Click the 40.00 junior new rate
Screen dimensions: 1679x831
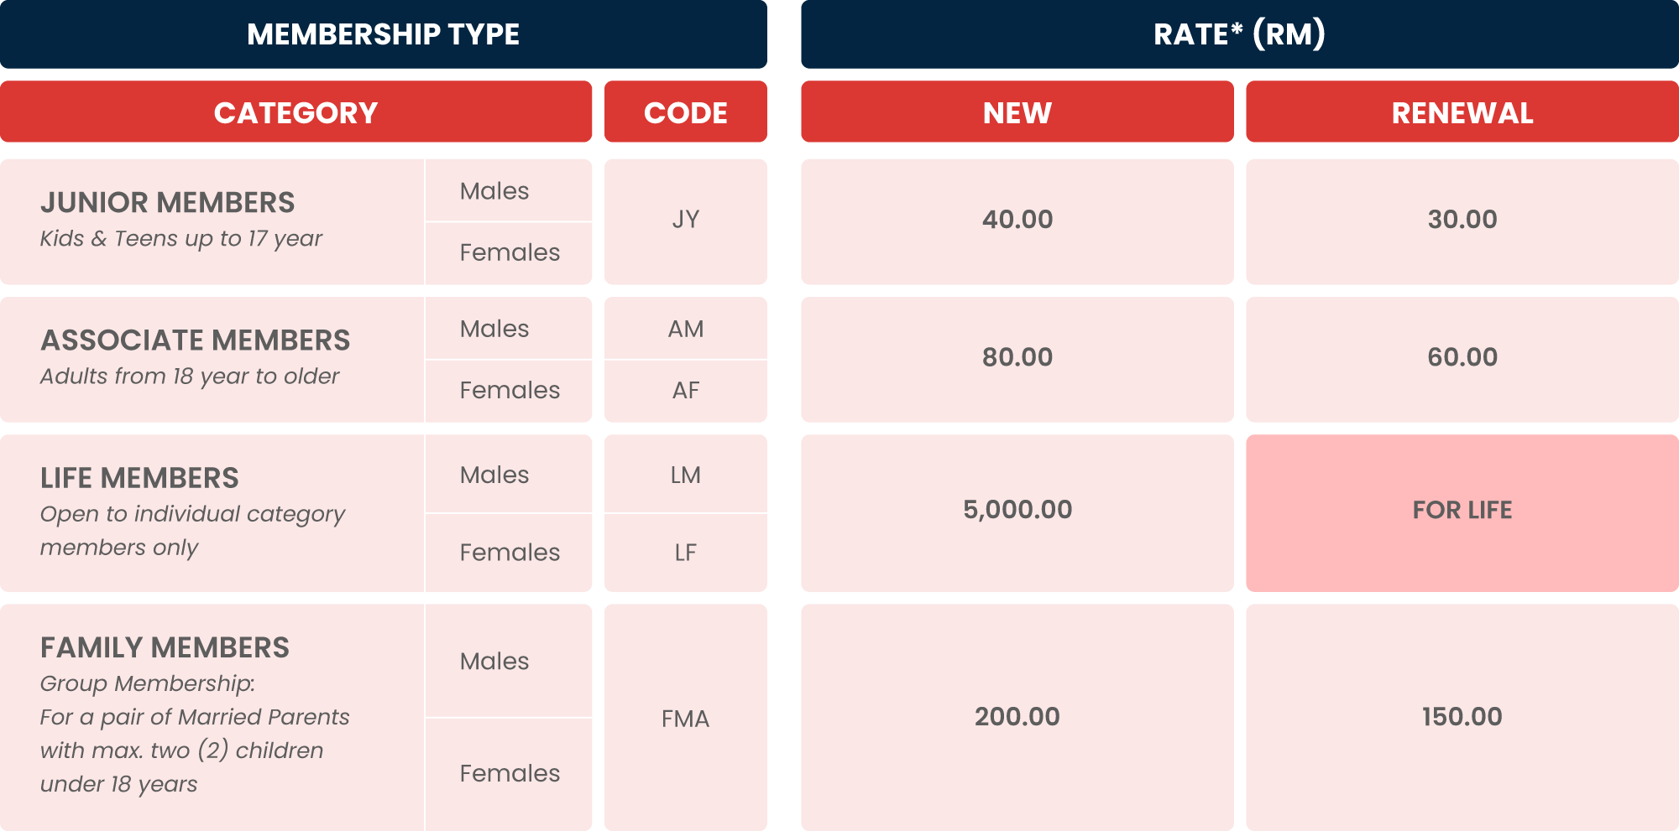pyautogui.click(x=1017, y=220)
